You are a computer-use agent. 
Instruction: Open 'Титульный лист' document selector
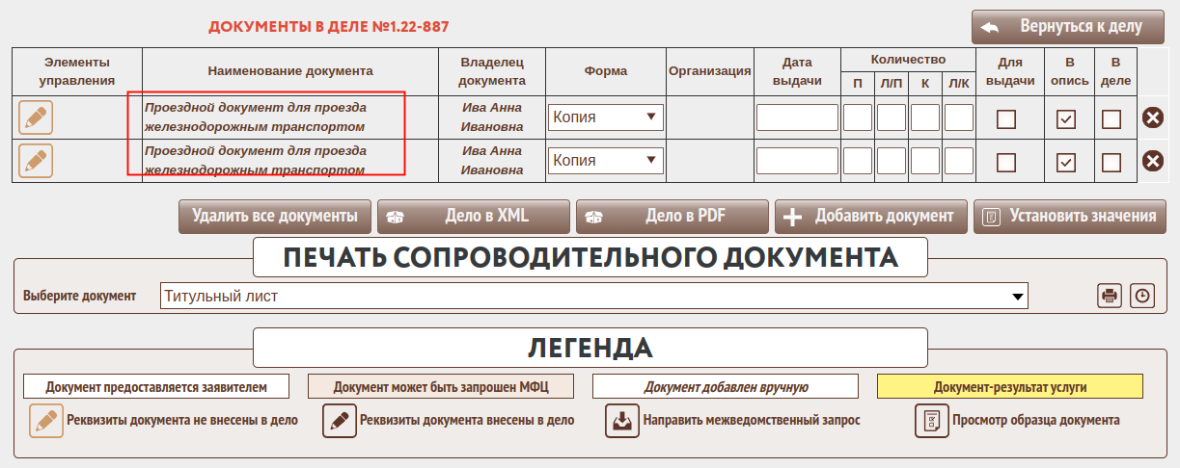pos(593,296)
